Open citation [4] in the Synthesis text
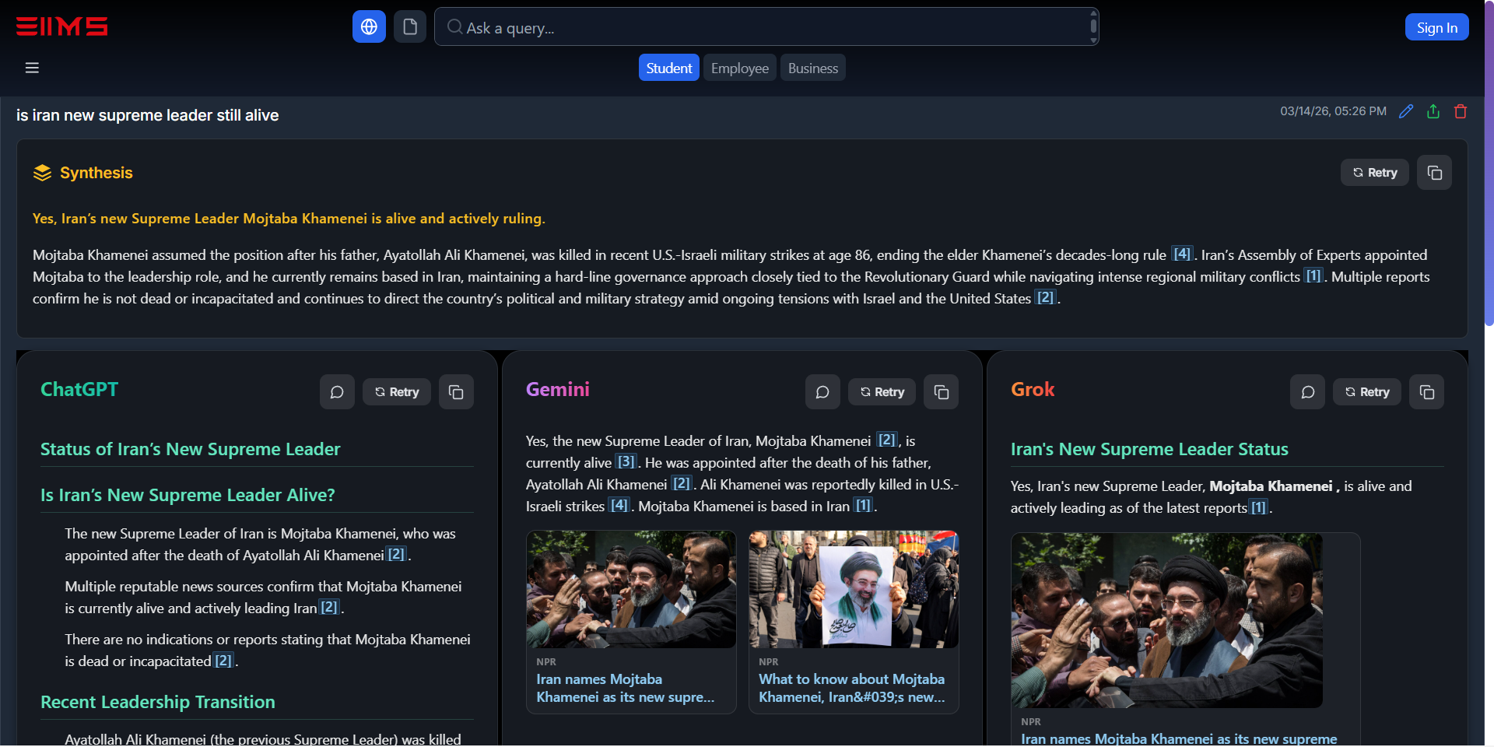 coord(1181,254)
